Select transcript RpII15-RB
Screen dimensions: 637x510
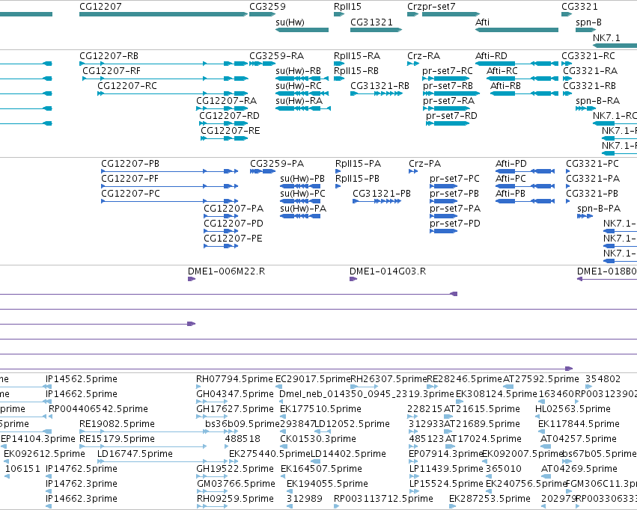pos(339,79)
